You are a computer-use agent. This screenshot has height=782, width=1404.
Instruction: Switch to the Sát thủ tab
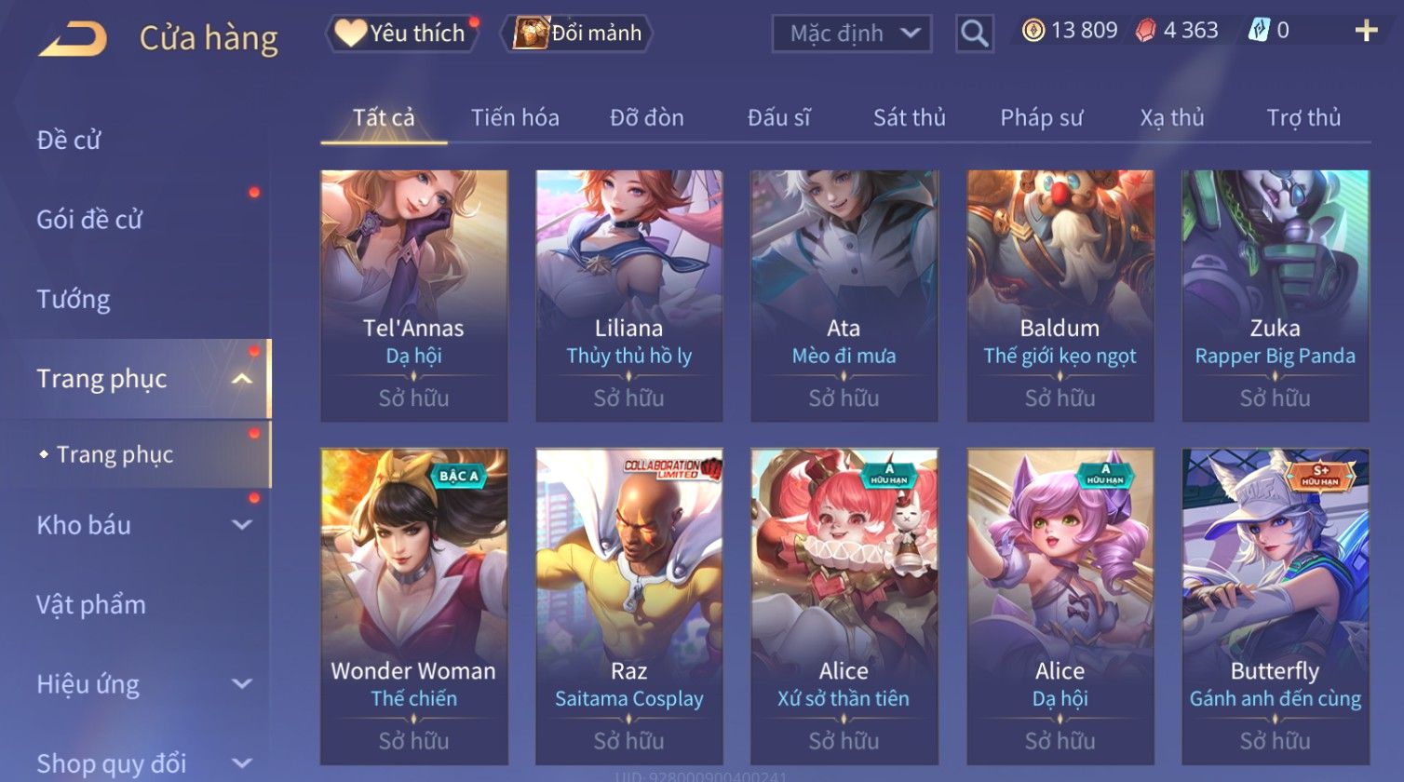[909, 118]
